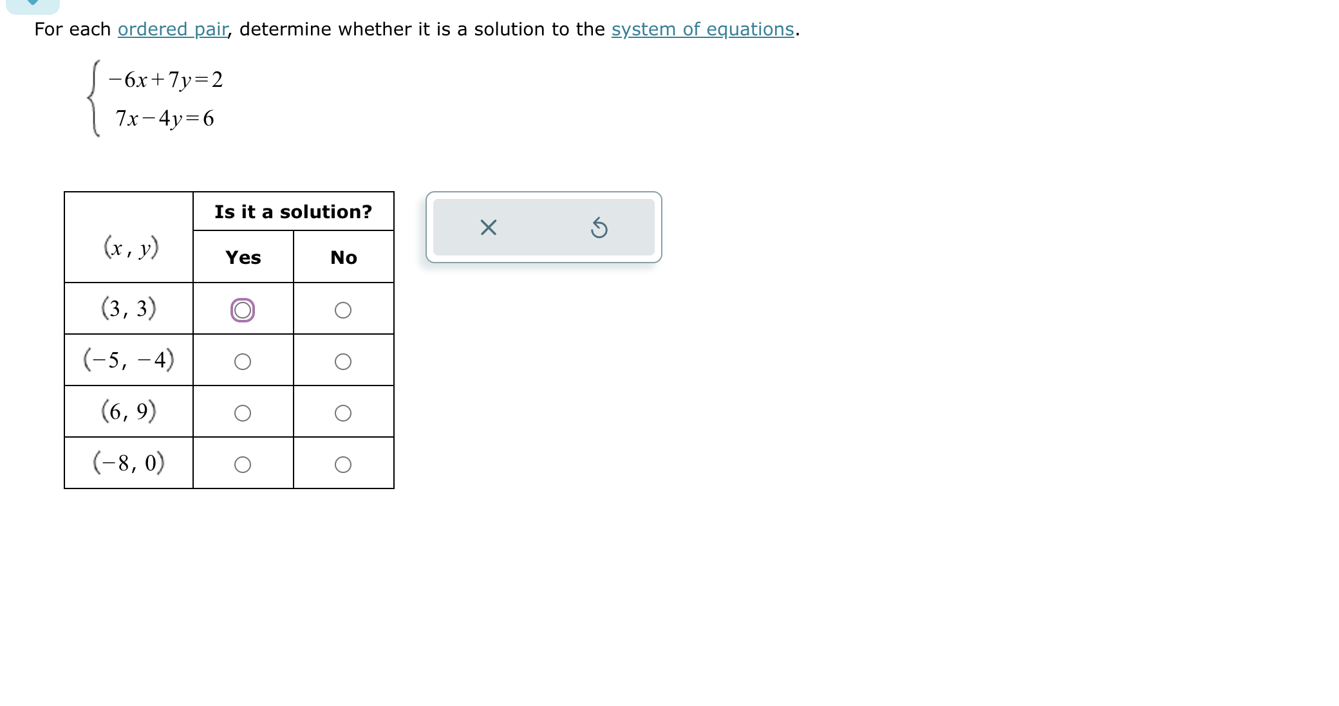This screenshot has height=706, width=1339.
Task: Open the system of equations definition link
Action: click(x=703, y=29)
